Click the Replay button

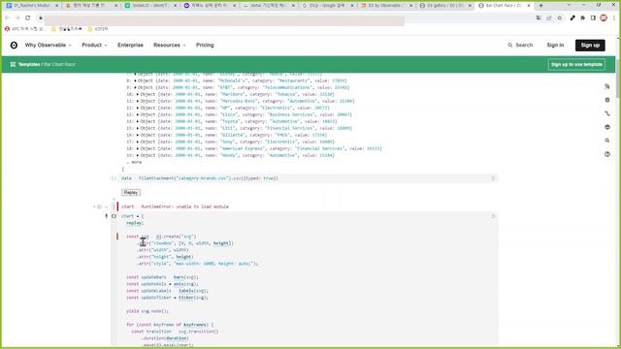pyautogui.click(x=131, y=192)
